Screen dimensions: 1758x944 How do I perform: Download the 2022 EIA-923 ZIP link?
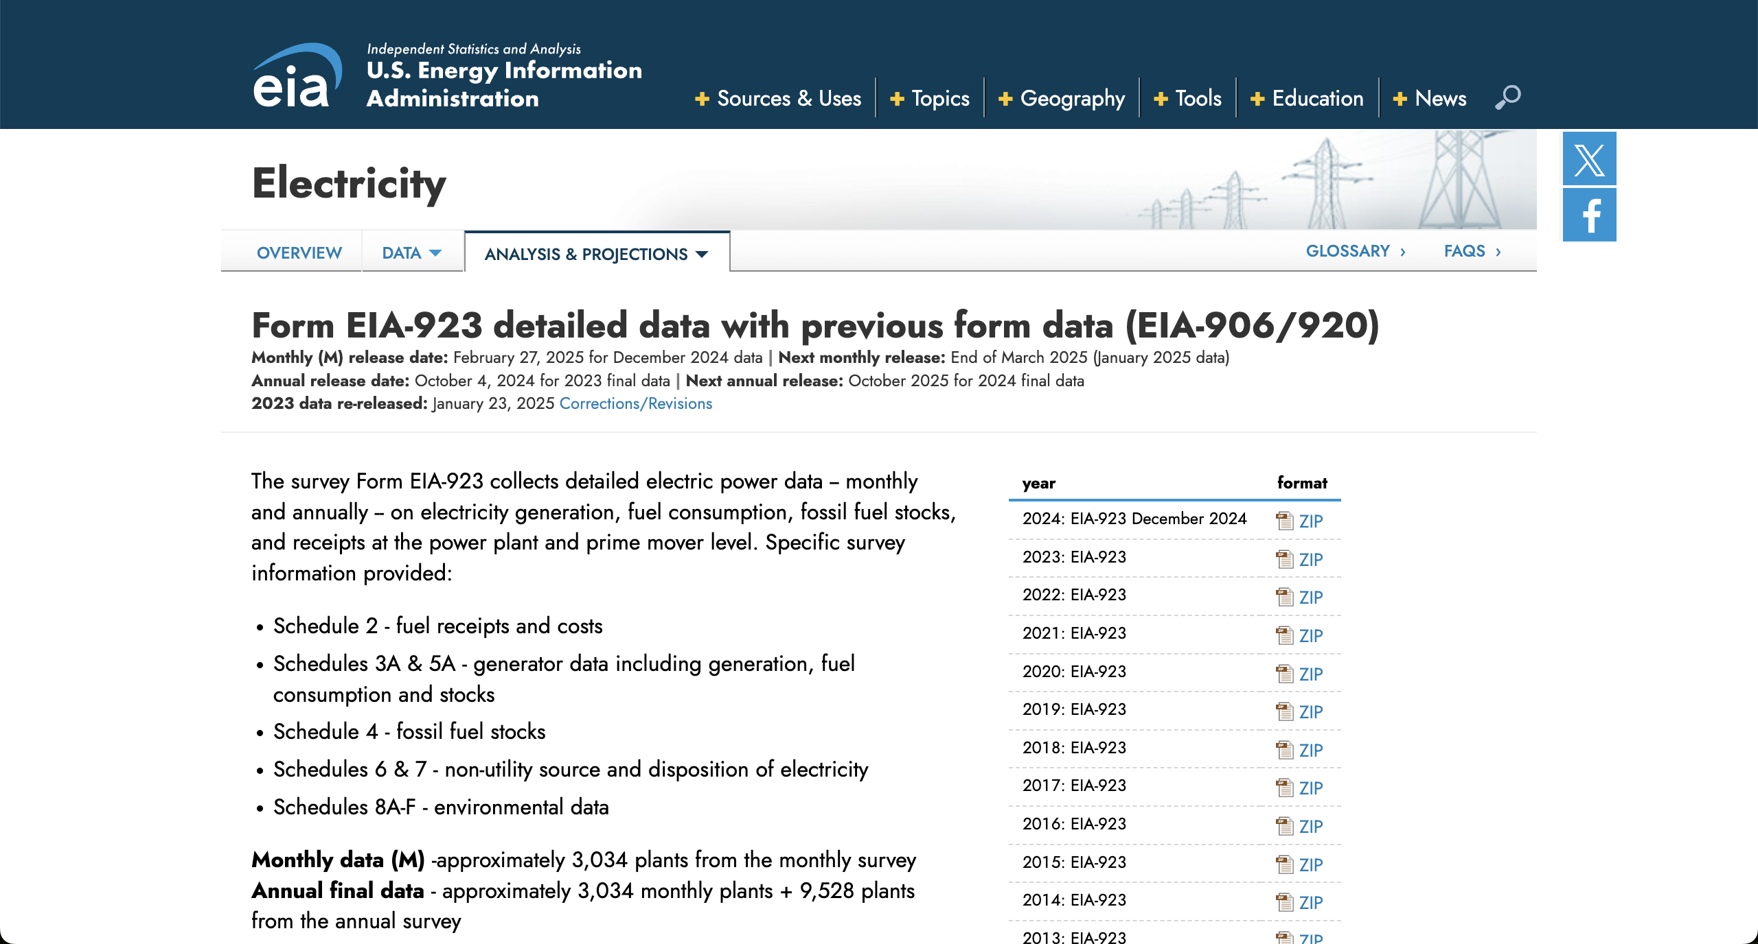coord(1311,598)
